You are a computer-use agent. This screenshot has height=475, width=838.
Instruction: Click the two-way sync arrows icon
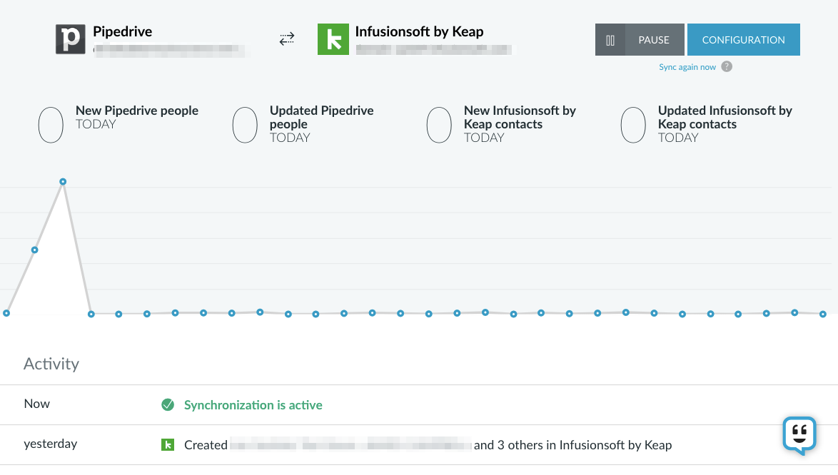(287, 39)
